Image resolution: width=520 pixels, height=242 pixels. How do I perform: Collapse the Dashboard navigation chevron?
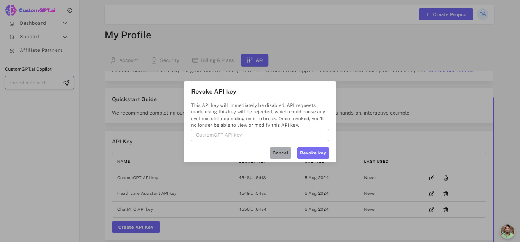65,23
